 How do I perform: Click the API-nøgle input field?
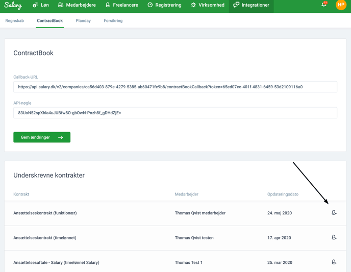click(x=175, y=113)
